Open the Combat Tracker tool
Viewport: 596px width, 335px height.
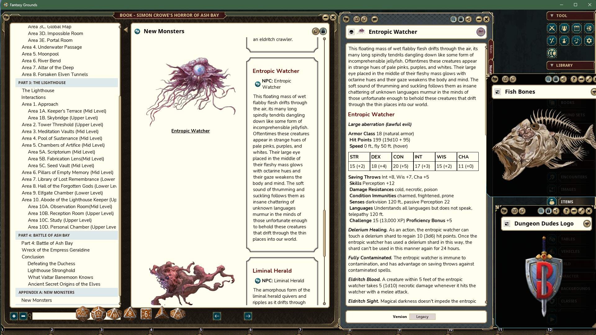(553, 28)
